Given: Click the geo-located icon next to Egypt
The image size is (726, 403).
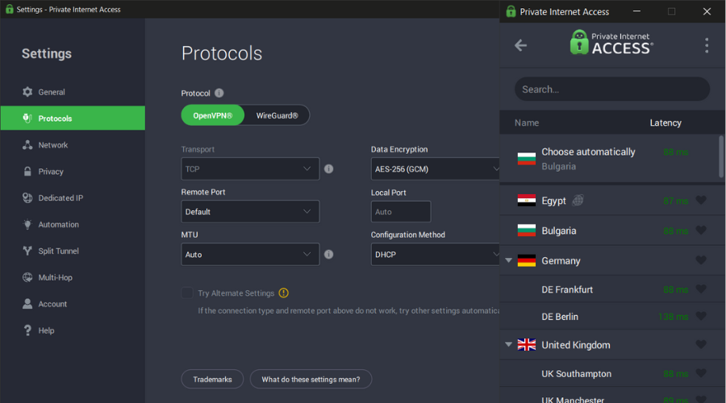Looking at the screenshot, I should (x=578, y=201).
